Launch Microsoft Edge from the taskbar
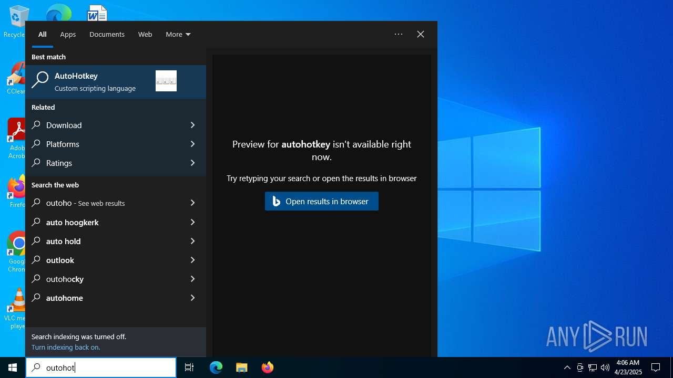The height and width of the screenshot is (378, 673). 216,367
